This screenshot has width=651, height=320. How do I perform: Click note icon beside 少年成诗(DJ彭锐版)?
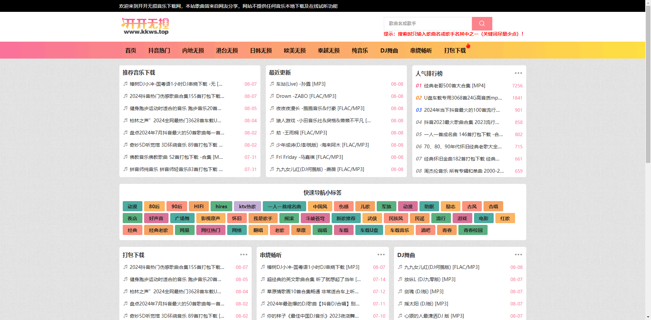(272, 145)
